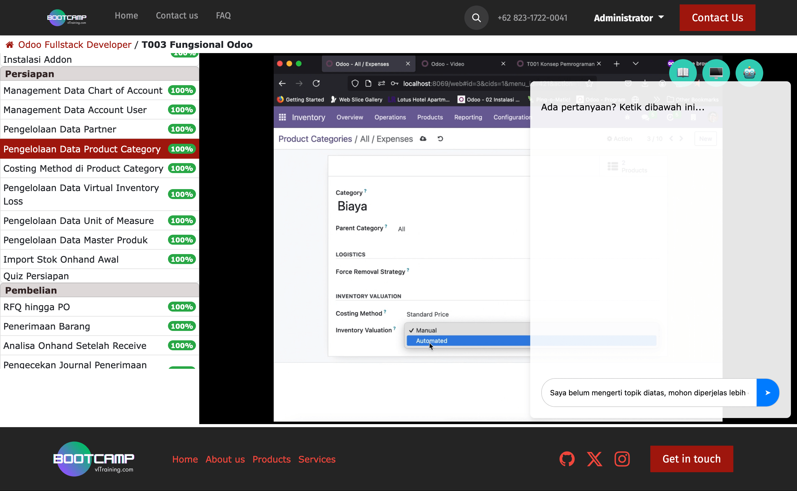Send the chat message with arrow button
The height and width of the screenshot is (491, 797).
pos(767,393)
